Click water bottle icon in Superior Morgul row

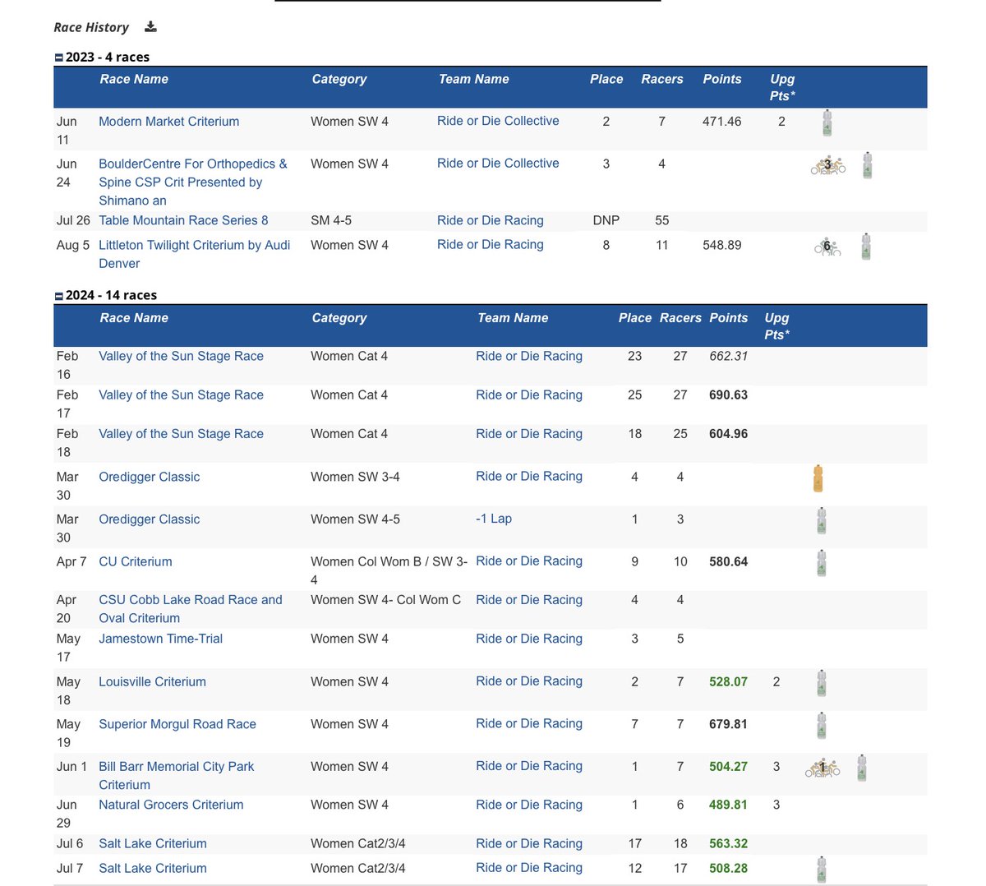click(x=821, y=726)
